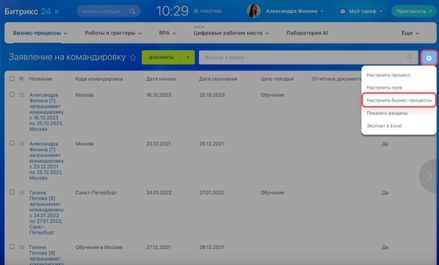Open the row menu for the Москва 16.10.2023 entry
This screenshot has height=265, width=439.
[21, 95]
